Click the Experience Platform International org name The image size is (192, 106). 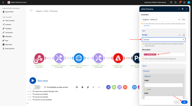[x=155, y=2]
